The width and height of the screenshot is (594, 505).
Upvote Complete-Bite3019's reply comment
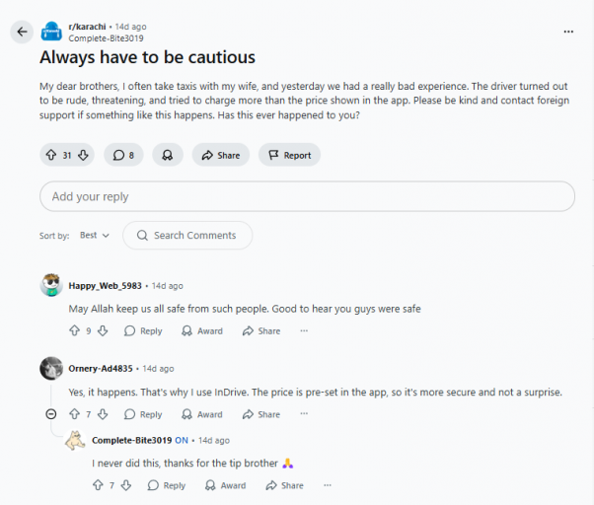pos(98,485)
